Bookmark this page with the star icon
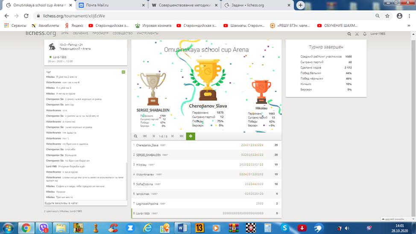Viewport: 416px width, 234px height. coord(387,16)
